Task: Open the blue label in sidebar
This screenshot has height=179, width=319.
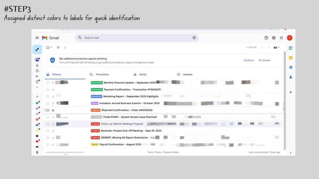Action: [37, 125]
